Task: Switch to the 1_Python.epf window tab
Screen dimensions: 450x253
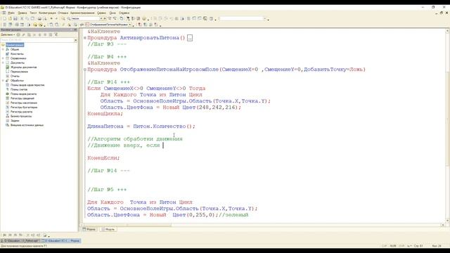Action: pos(20,240)
